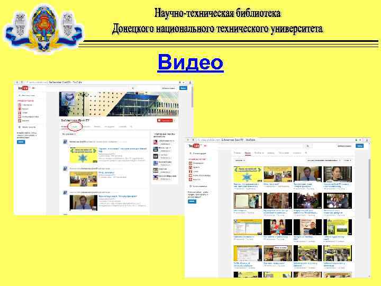Click university emblem in slide header
The height and width of the screenshot is (286, 381).
[x=44, y=28]
